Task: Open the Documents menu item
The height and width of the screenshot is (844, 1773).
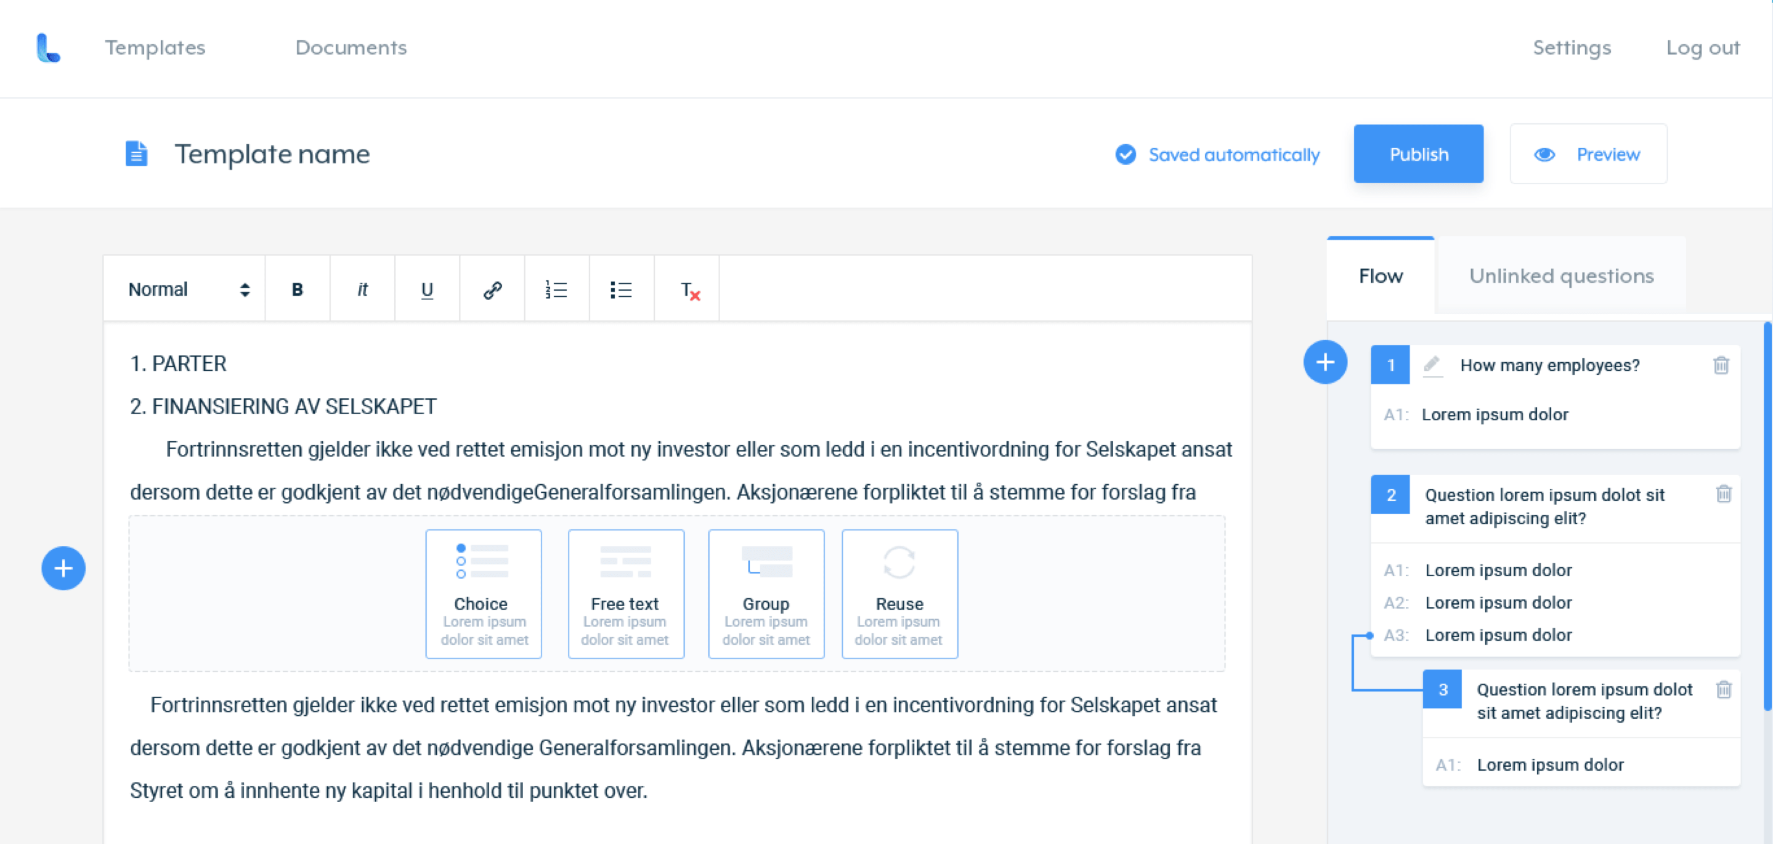Action: coord(351,47)
